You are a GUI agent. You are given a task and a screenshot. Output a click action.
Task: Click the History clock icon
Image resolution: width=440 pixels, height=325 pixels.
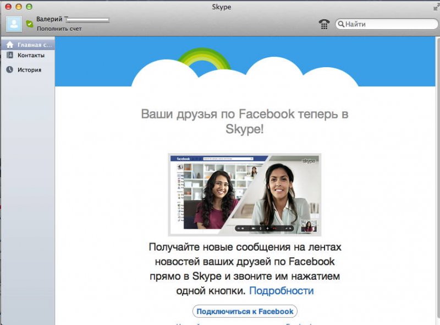tap(10, 69)
